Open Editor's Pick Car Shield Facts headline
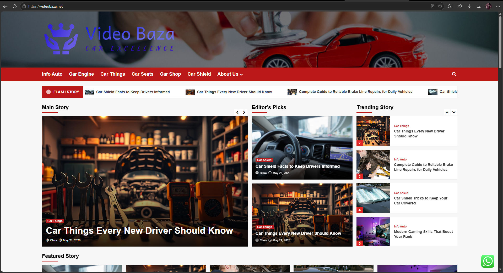 point(298,166)
